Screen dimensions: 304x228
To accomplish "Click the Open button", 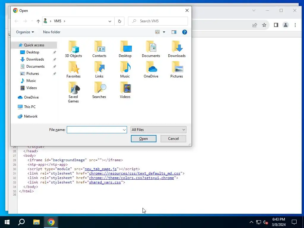I will click(143, 139).
